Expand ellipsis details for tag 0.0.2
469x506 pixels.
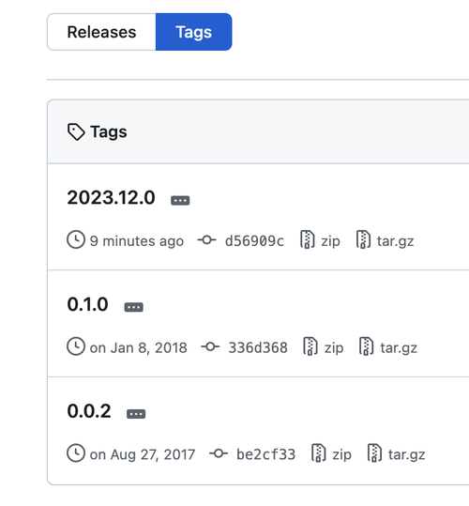point(136,414)
